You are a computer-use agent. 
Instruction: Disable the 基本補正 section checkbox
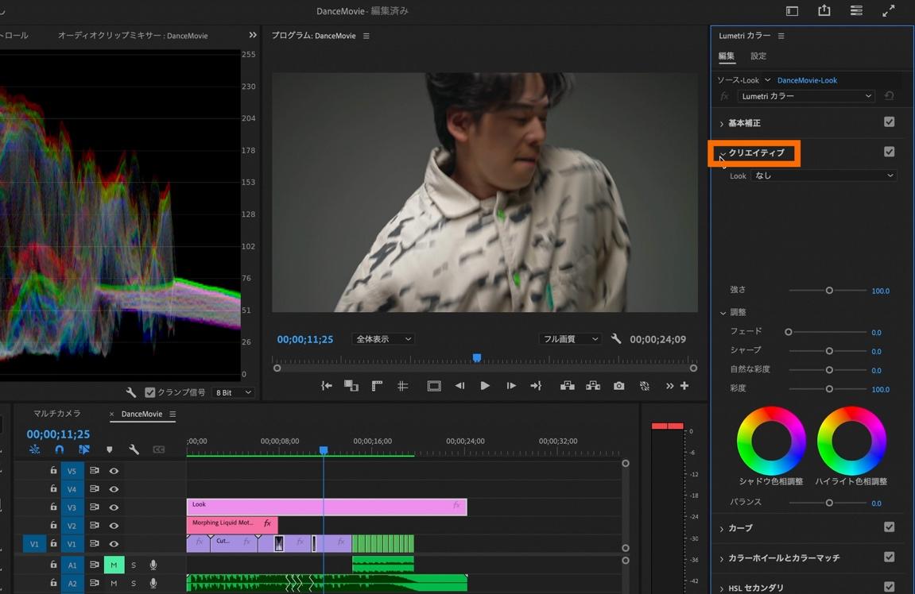(x=889, y=122)
